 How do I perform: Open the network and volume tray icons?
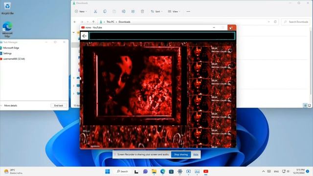pyautogui.click(x=286, y=172)
